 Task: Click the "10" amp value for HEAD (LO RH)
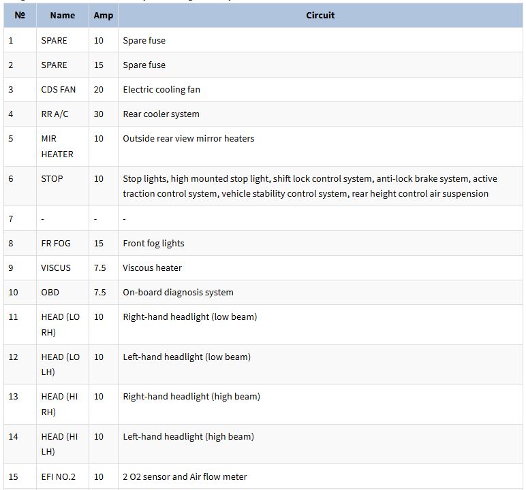click(99, 316)
